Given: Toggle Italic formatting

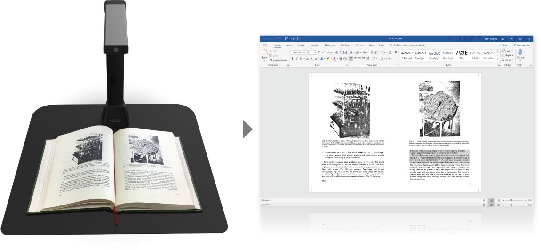Looking at the screenshot, I should (297, 59).
